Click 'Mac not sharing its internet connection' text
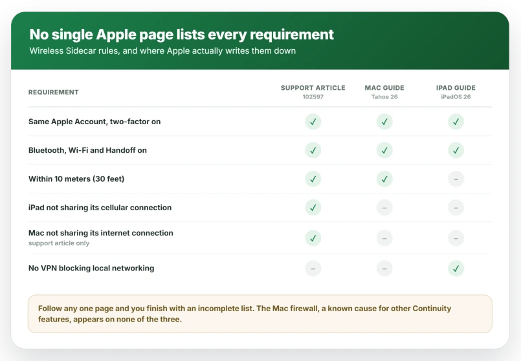521x361 pixels. pyautogui.click(x=101, y=233)
